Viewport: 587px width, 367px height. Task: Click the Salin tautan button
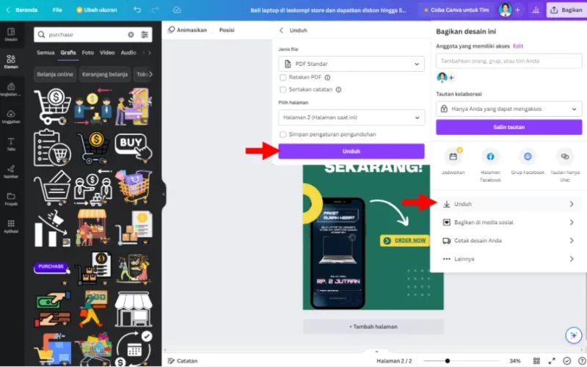508,127
